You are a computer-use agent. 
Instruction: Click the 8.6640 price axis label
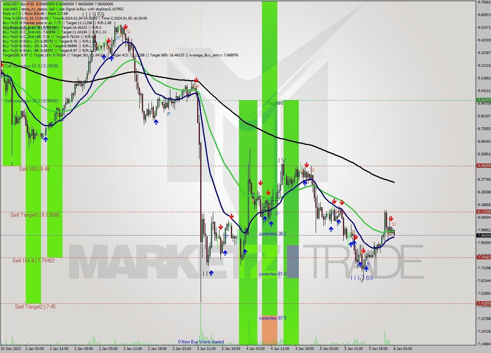pyautogui.click(x=484, y=142)
